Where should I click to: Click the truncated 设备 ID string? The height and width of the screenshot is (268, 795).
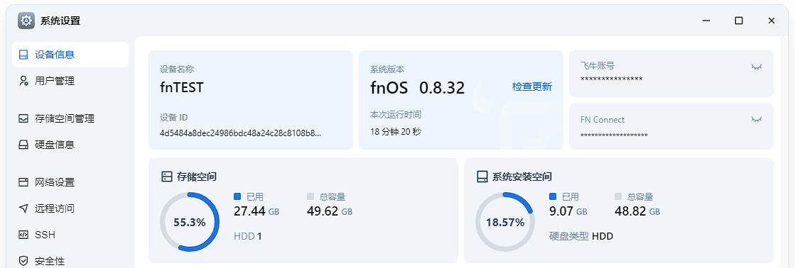click(x=240, y=133)
